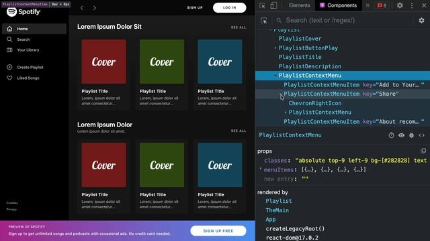430x241 pixels.
Task: Open the Cookies link
Action: click(12, 203)
